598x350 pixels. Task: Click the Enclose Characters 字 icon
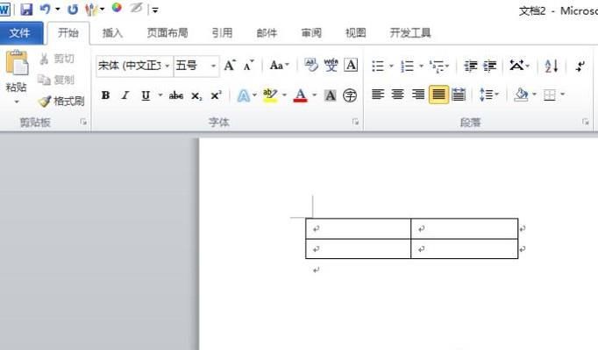coord(350,95)
